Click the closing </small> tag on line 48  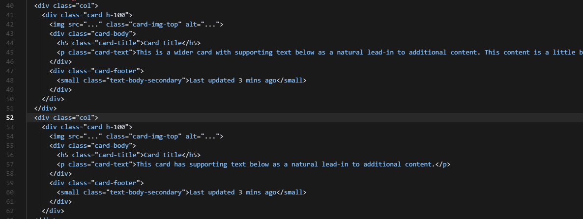(x=291, y=80)
